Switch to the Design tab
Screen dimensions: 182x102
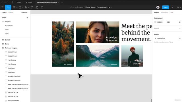point(157,12)
